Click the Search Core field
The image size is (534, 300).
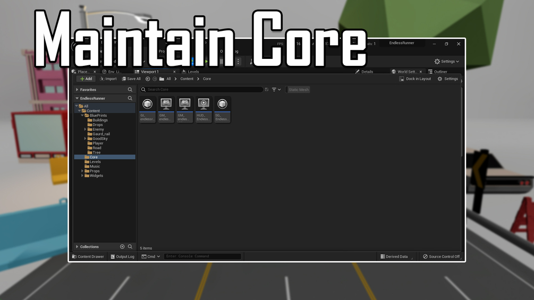coord(201,89)
